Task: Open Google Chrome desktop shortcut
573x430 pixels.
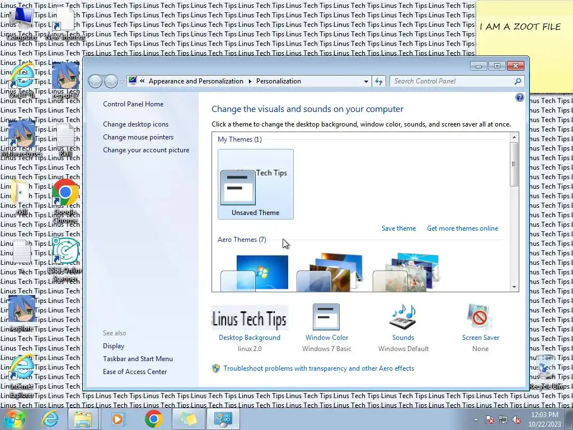Action: tap(65, 200)
